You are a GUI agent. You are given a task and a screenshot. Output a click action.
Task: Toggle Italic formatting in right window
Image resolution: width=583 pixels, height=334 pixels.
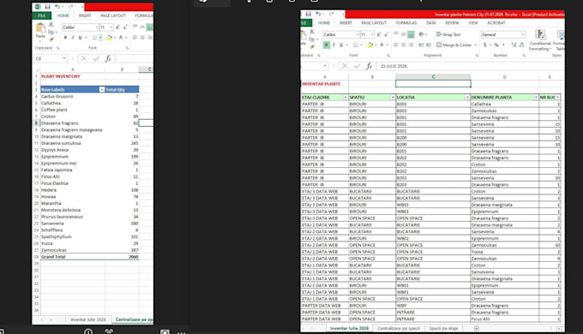(x=334, y=45)
